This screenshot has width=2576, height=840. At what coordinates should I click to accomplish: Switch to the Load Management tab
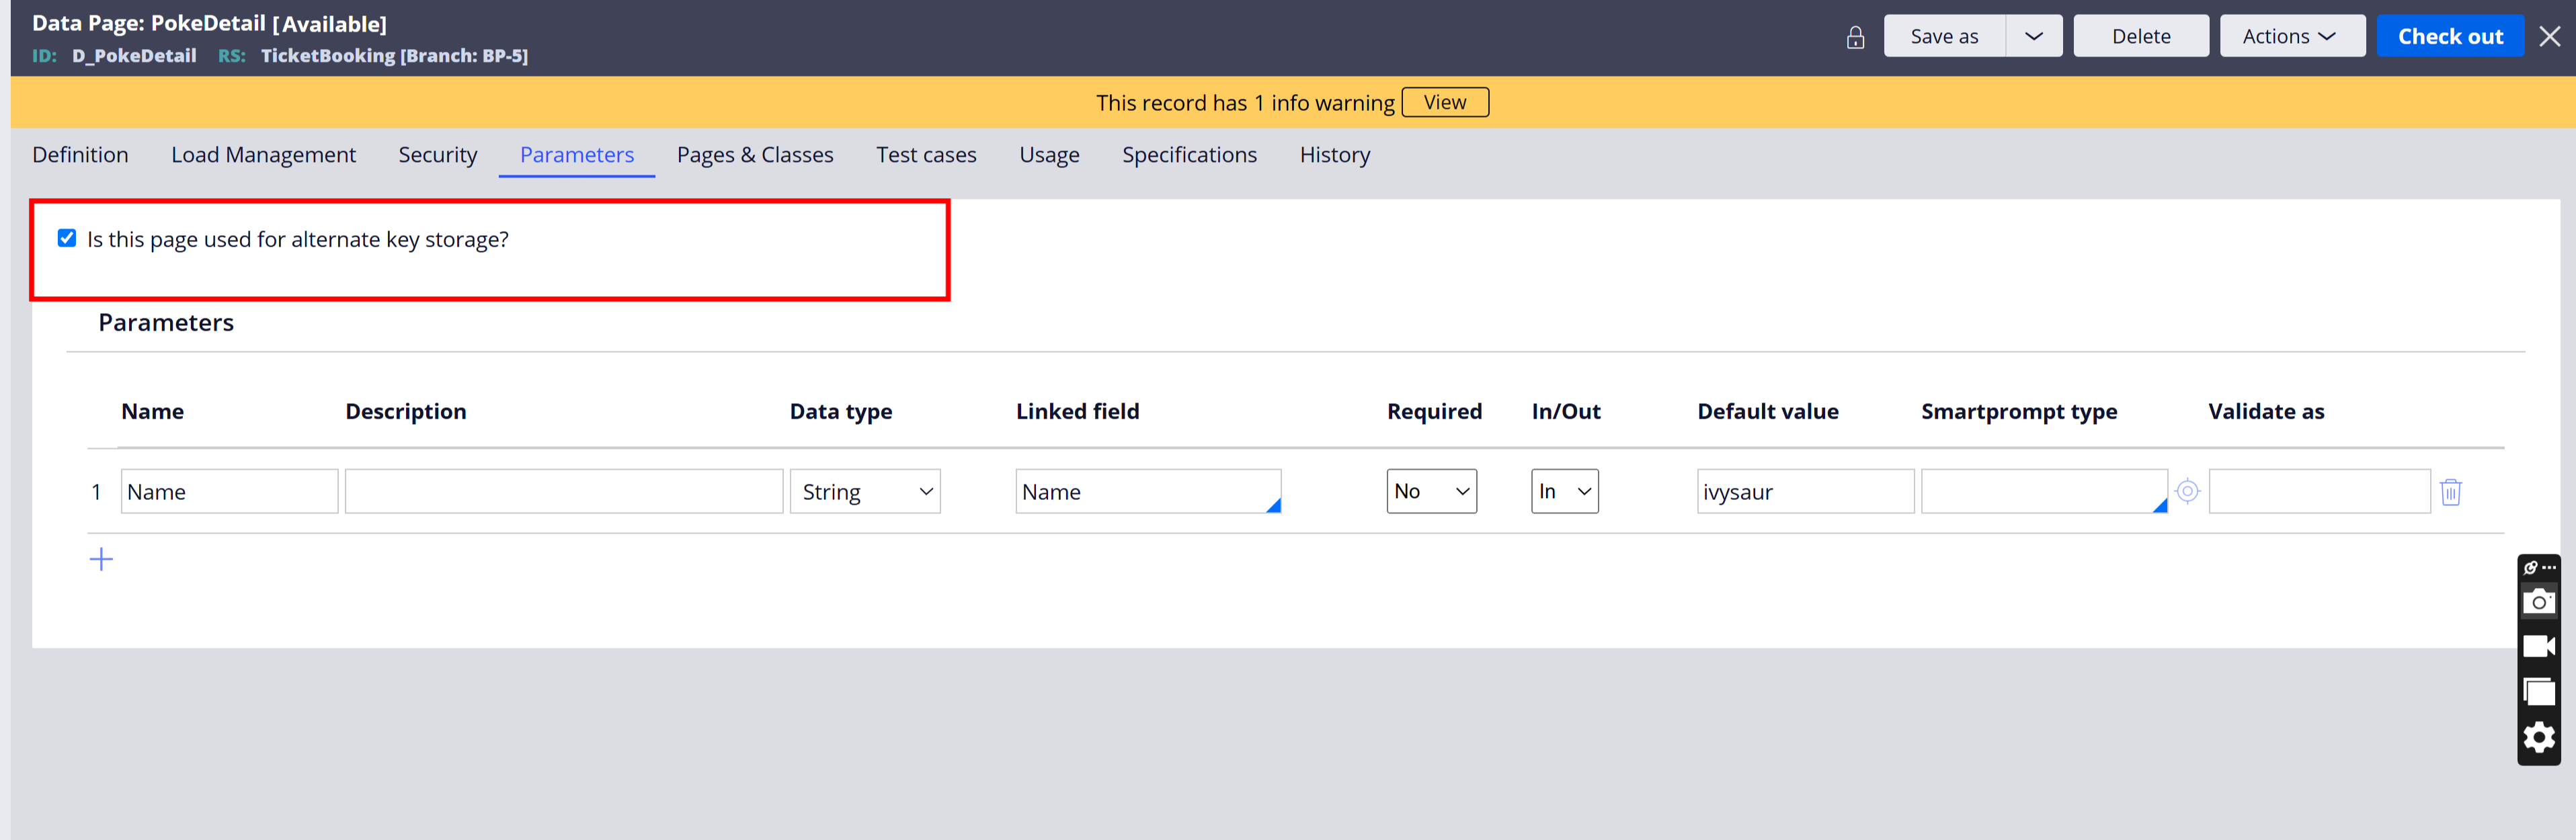click(263, 155)
